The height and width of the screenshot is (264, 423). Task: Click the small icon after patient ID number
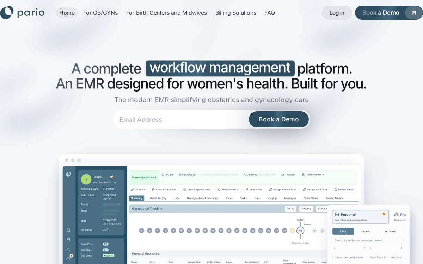115,182
